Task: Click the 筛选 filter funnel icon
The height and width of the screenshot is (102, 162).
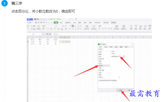Action: 136,26
